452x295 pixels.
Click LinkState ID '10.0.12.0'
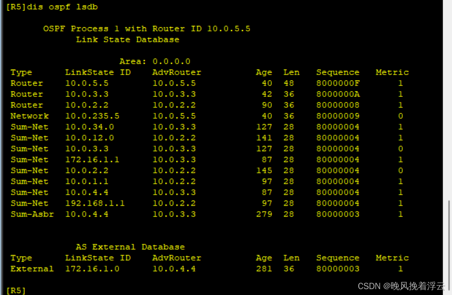90,138
